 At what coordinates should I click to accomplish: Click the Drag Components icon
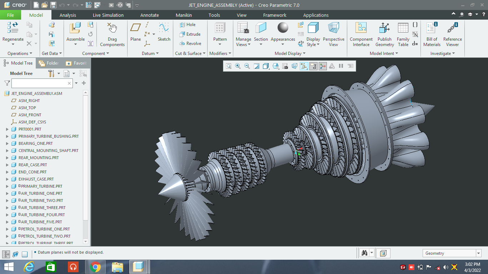coord(112,35)
